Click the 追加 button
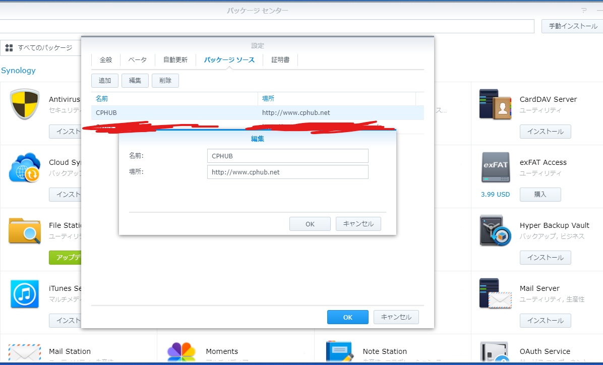 (x=104, y=80)
